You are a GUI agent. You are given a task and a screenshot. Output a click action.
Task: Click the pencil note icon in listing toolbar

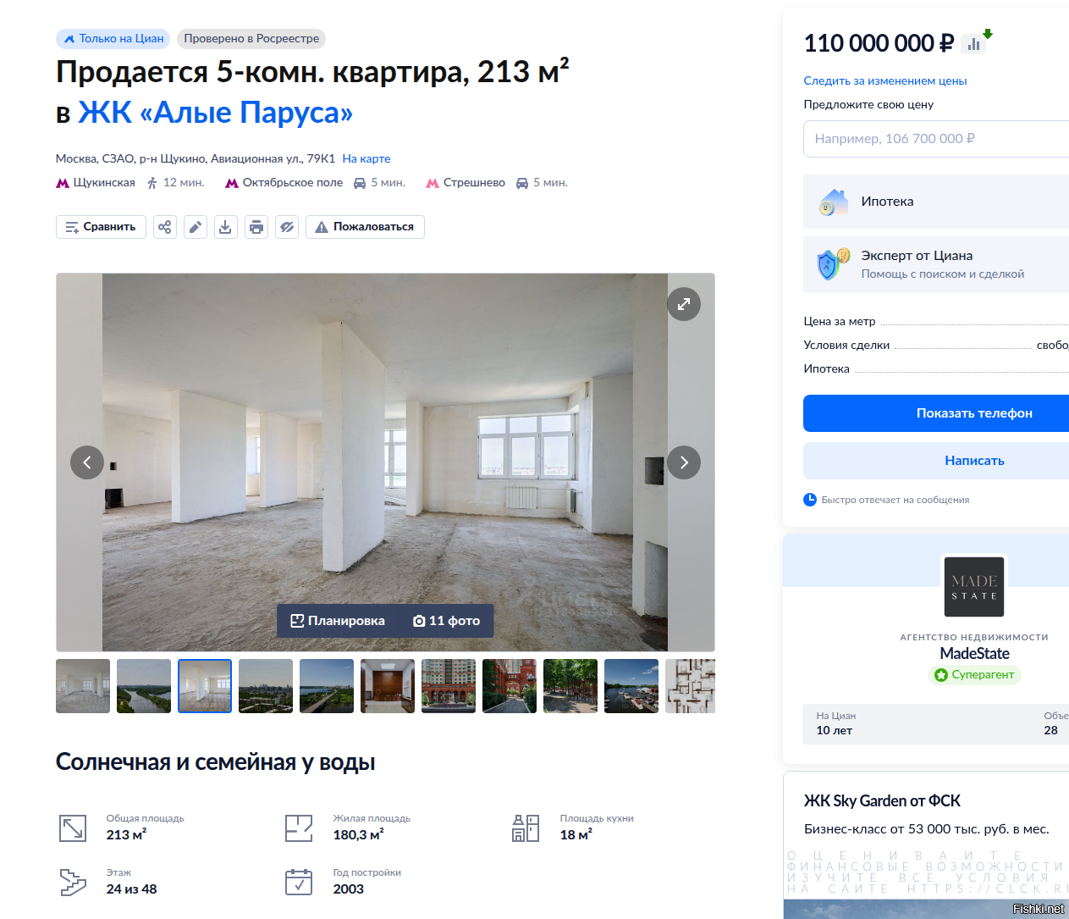coord(196,227)
